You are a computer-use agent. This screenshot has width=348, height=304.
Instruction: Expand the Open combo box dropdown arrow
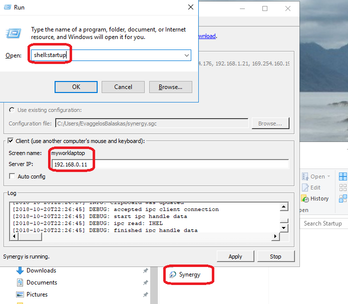186,55
